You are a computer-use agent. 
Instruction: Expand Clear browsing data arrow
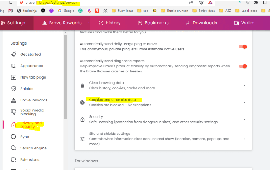point(244,85)
